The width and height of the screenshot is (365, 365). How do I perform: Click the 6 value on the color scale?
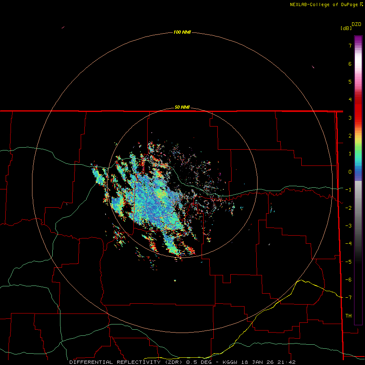coord(350,64)
